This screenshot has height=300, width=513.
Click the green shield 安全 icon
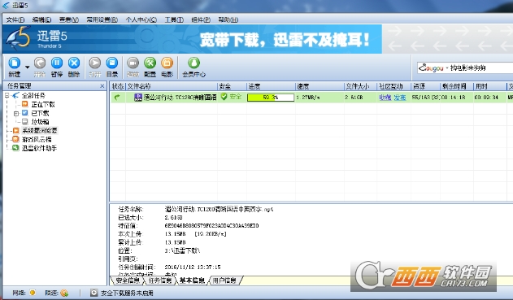(x=224, y=97)
